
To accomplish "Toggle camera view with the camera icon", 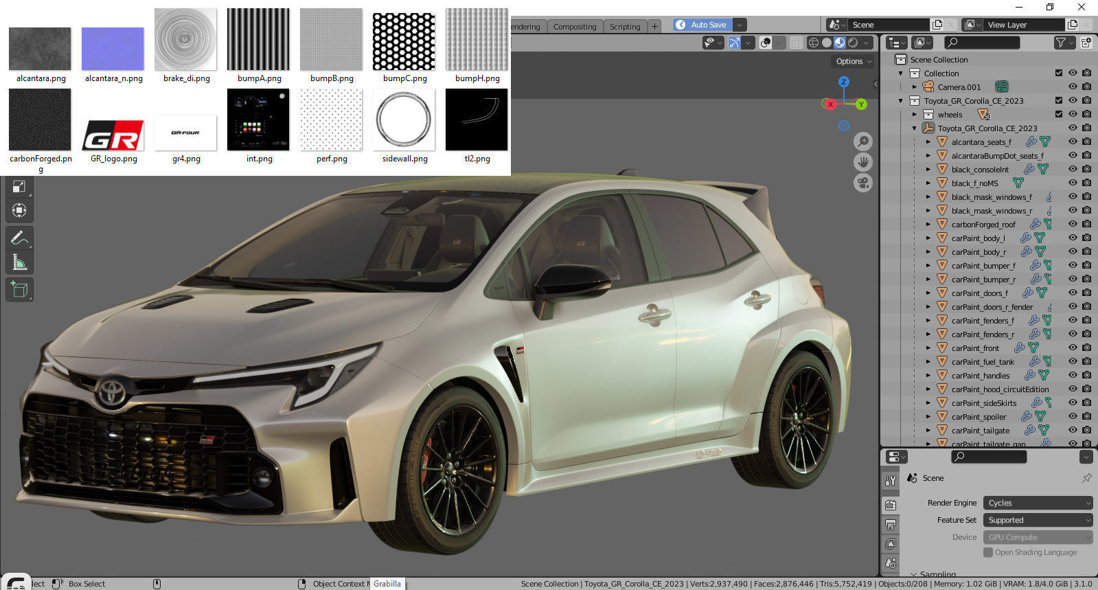I will pos(863,183).
